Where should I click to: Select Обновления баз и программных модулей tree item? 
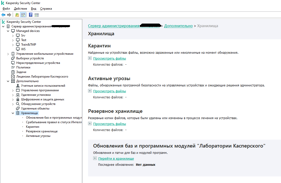coord(54,118)
